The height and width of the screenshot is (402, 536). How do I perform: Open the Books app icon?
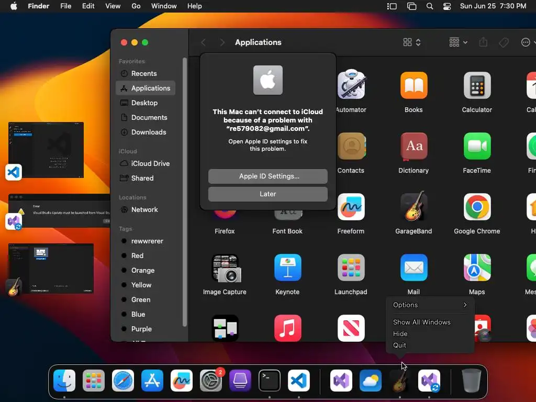pyautogui.click(x=414, y=85)
